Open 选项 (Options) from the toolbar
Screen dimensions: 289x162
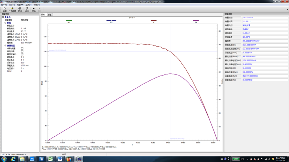(27, 10)
